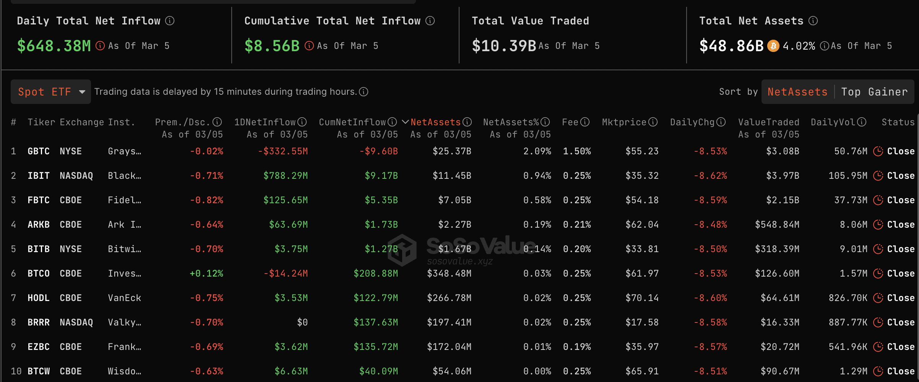The image size is (919, 382).
Task: Click the orange Bitcoin icon near $48.86B
Action: pos(773,46)
